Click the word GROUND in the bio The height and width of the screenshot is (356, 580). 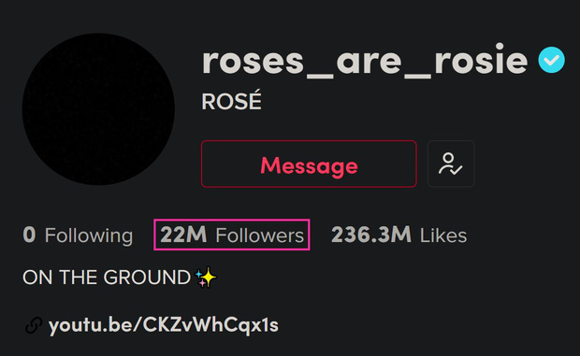(147, 278)
